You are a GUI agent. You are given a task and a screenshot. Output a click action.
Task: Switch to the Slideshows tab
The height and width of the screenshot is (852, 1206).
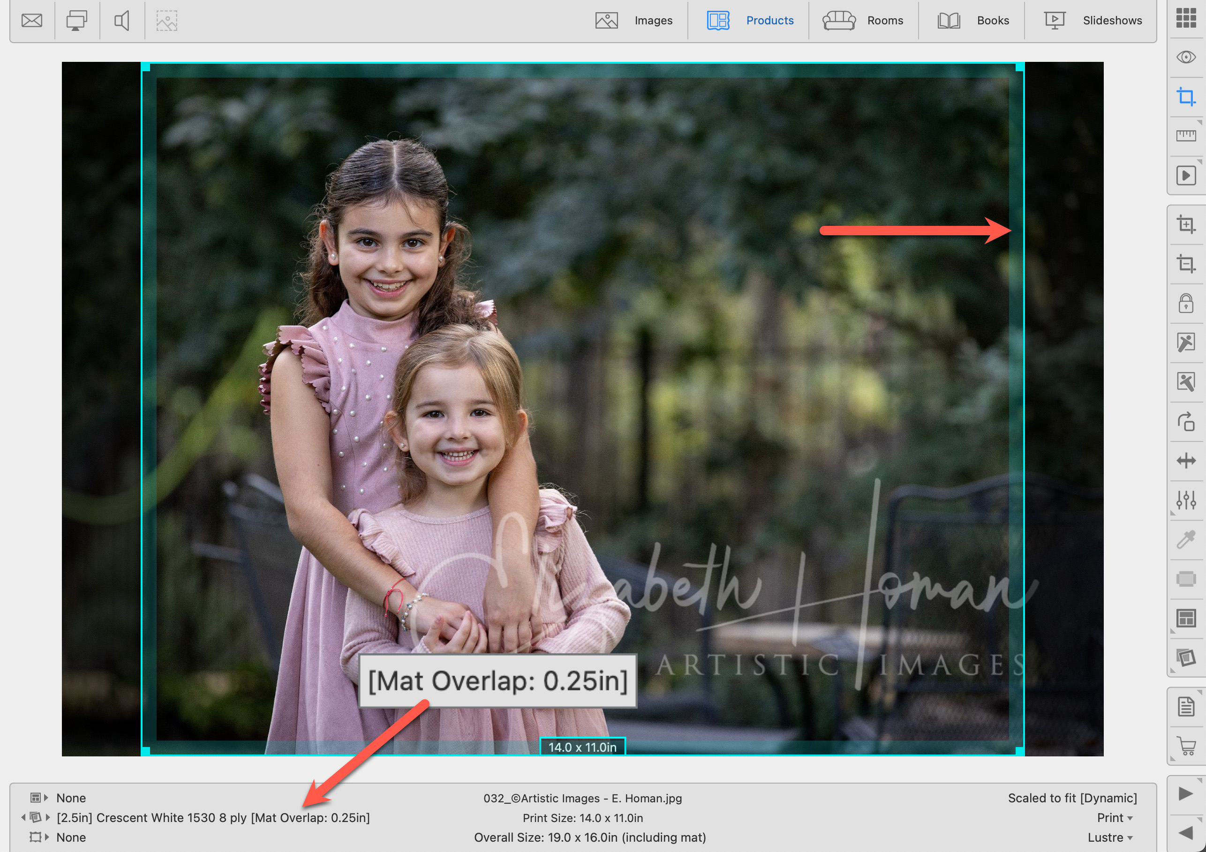click(x=1093, y=21)
